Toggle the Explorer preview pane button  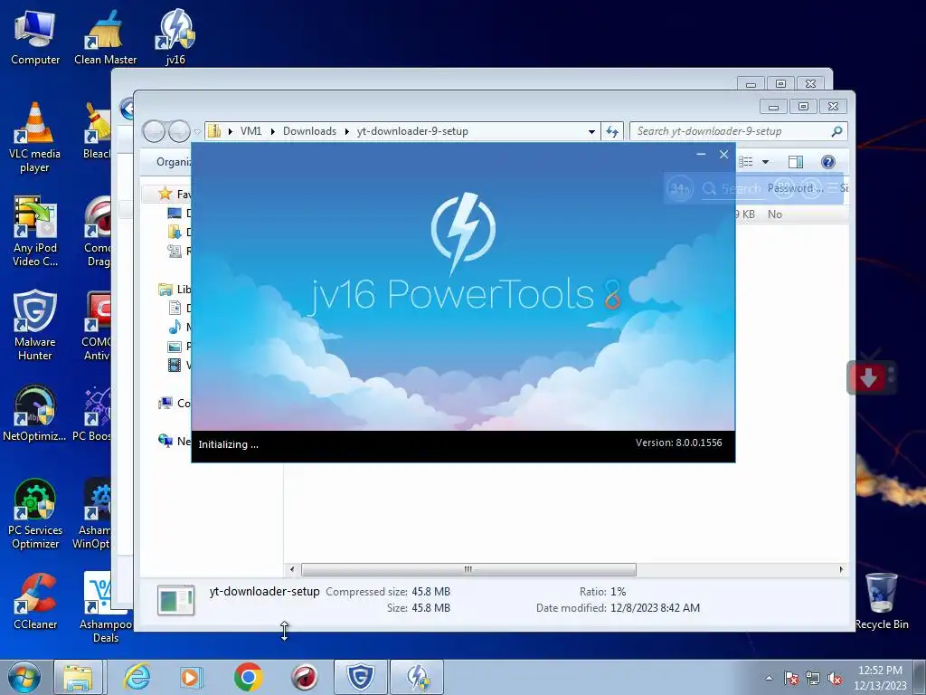click(x=796, y=162)
